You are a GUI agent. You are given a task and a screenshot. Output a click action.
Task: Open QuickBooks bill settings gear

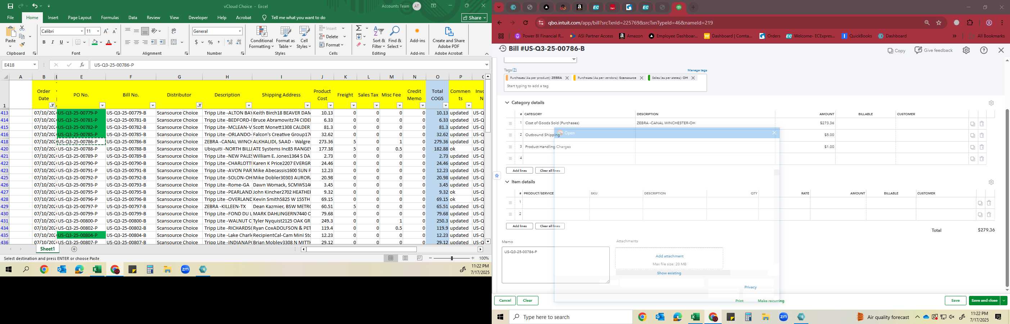point(966,50)
